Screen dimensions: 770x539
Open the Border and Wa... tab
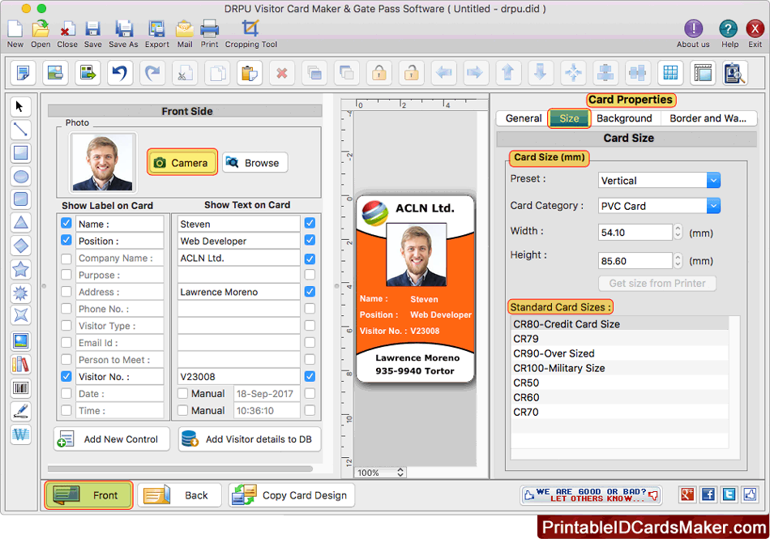[708, 118]
